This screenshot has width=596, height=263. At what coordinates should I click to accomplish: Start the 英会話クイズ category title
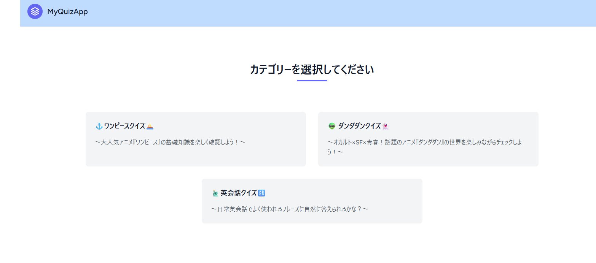point(238,193)
